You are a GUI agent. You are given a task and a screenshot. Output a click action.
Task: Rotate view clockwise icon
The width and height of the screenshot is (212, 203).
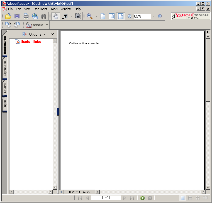(x=8, y=25)
